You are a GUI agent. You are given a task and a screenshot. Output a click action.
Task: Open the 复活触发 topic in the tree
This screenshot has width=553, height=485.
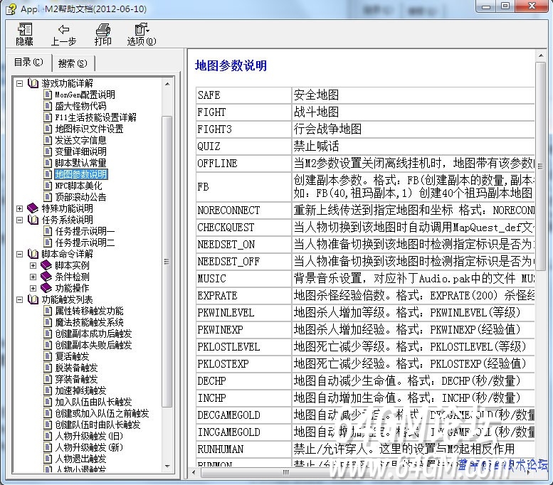click(72, 356)
